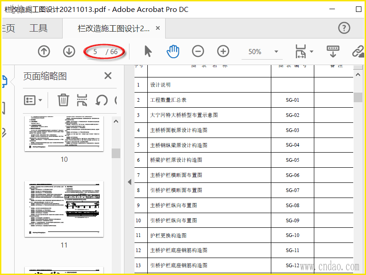This screenshot has height=275, width=366.
Task: Click 主桥护栏纵向布置图 text
Action: point(173,205)
